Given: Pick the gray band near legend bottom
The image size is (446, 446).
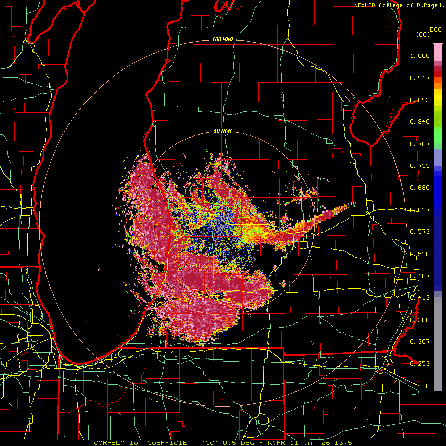Looking at the screenshot, I should click(438, 344).
